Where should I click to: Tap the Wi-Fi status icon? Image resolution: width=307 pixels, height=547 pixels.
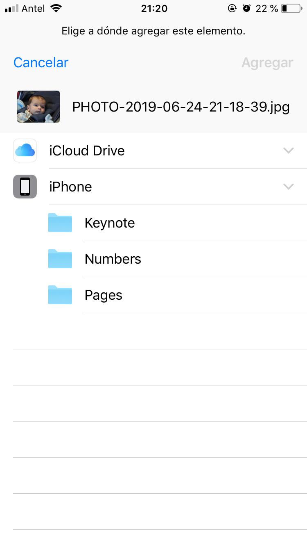point(56,8)
